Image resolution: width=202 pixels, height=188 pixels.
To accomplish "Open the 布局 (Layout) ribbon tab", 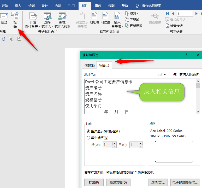I will click(58, 6).
